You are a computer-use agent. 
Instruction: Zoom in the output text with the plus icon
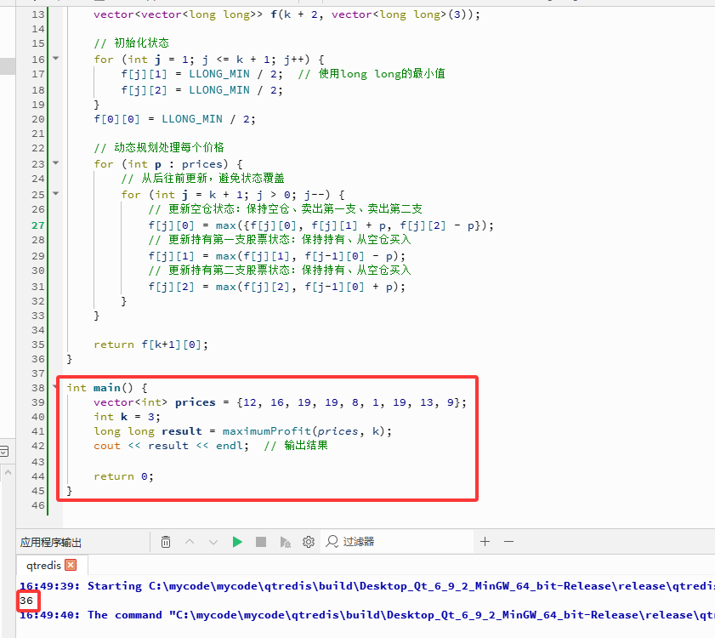485,542
